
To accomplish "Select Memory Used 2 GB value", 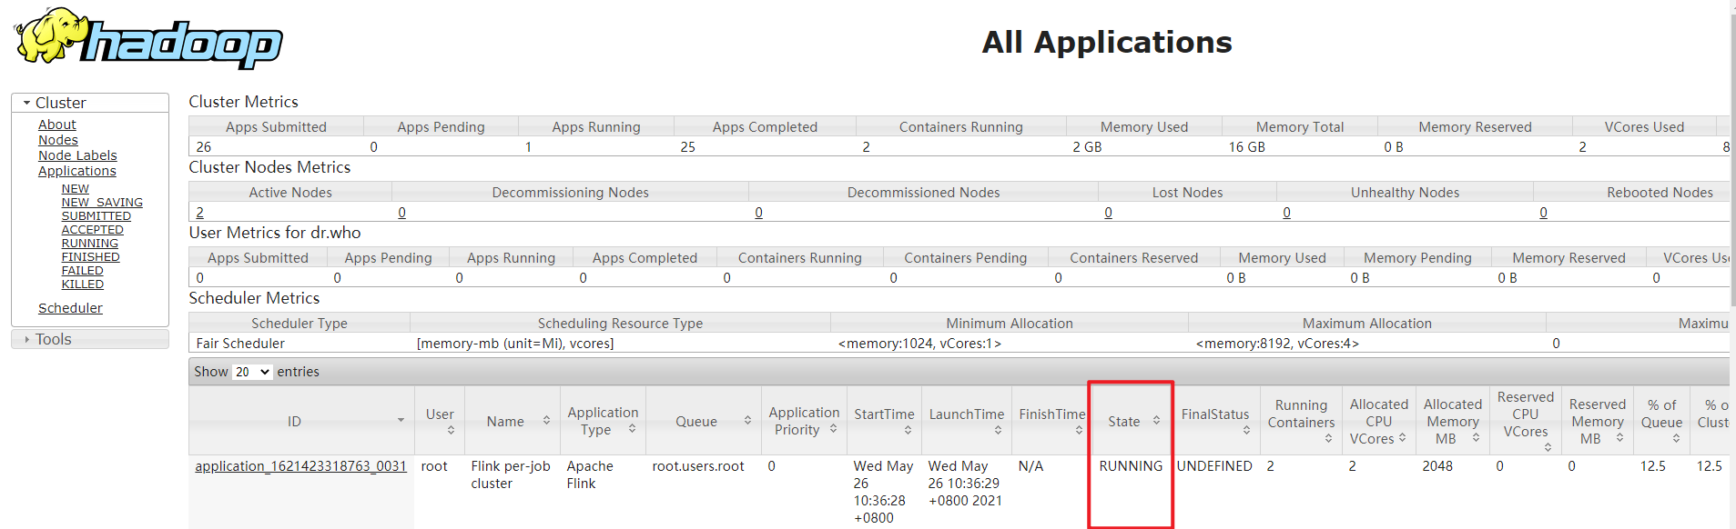I will (1087, 147).
